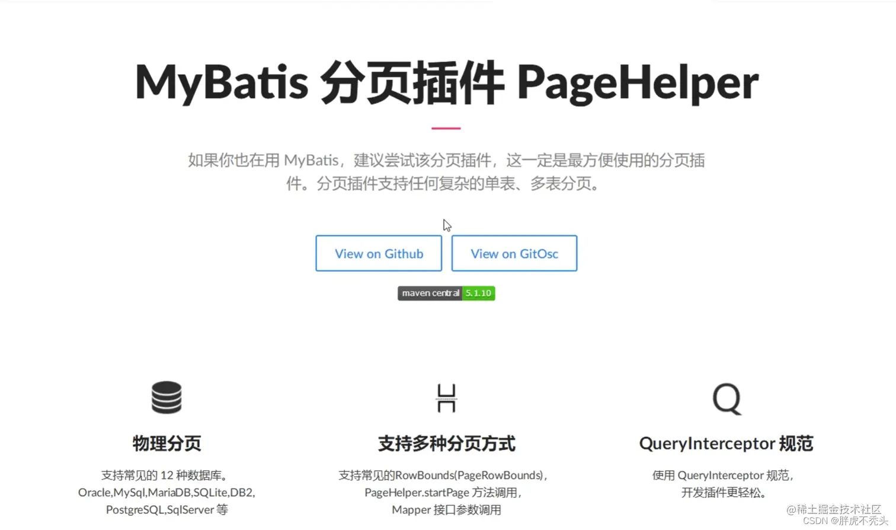Click the magnifier icon above QueryInterceptor 规范
This screenshot has height=530, width=896.
(725, 399)
